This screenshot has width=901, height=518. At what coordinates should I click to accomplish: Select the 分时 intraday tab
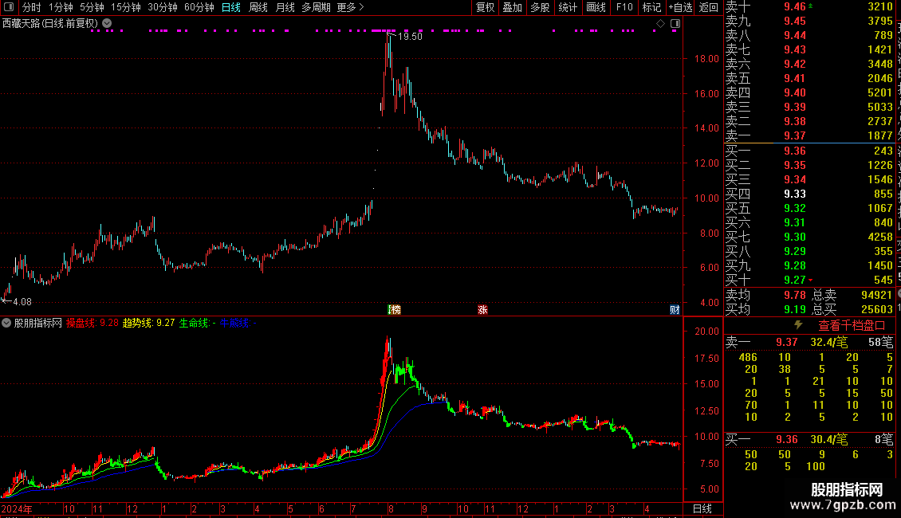point(32,7)
